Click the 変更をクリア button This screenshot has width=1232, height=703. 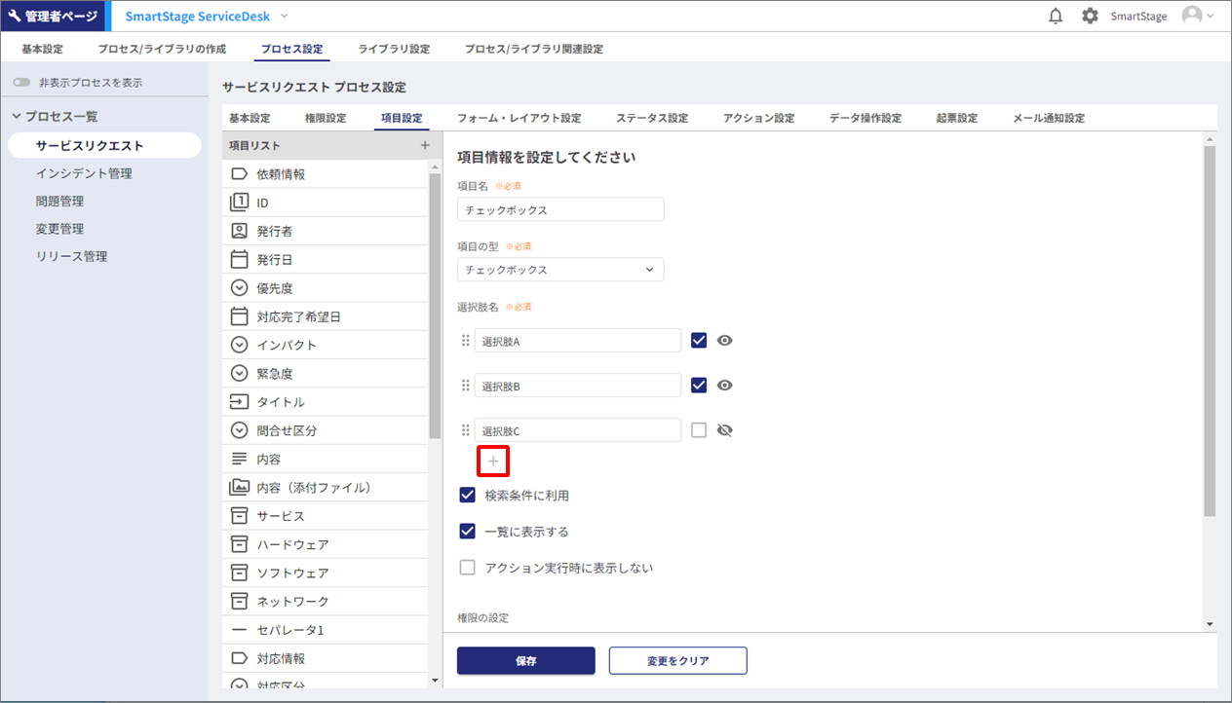click(677, 660)
